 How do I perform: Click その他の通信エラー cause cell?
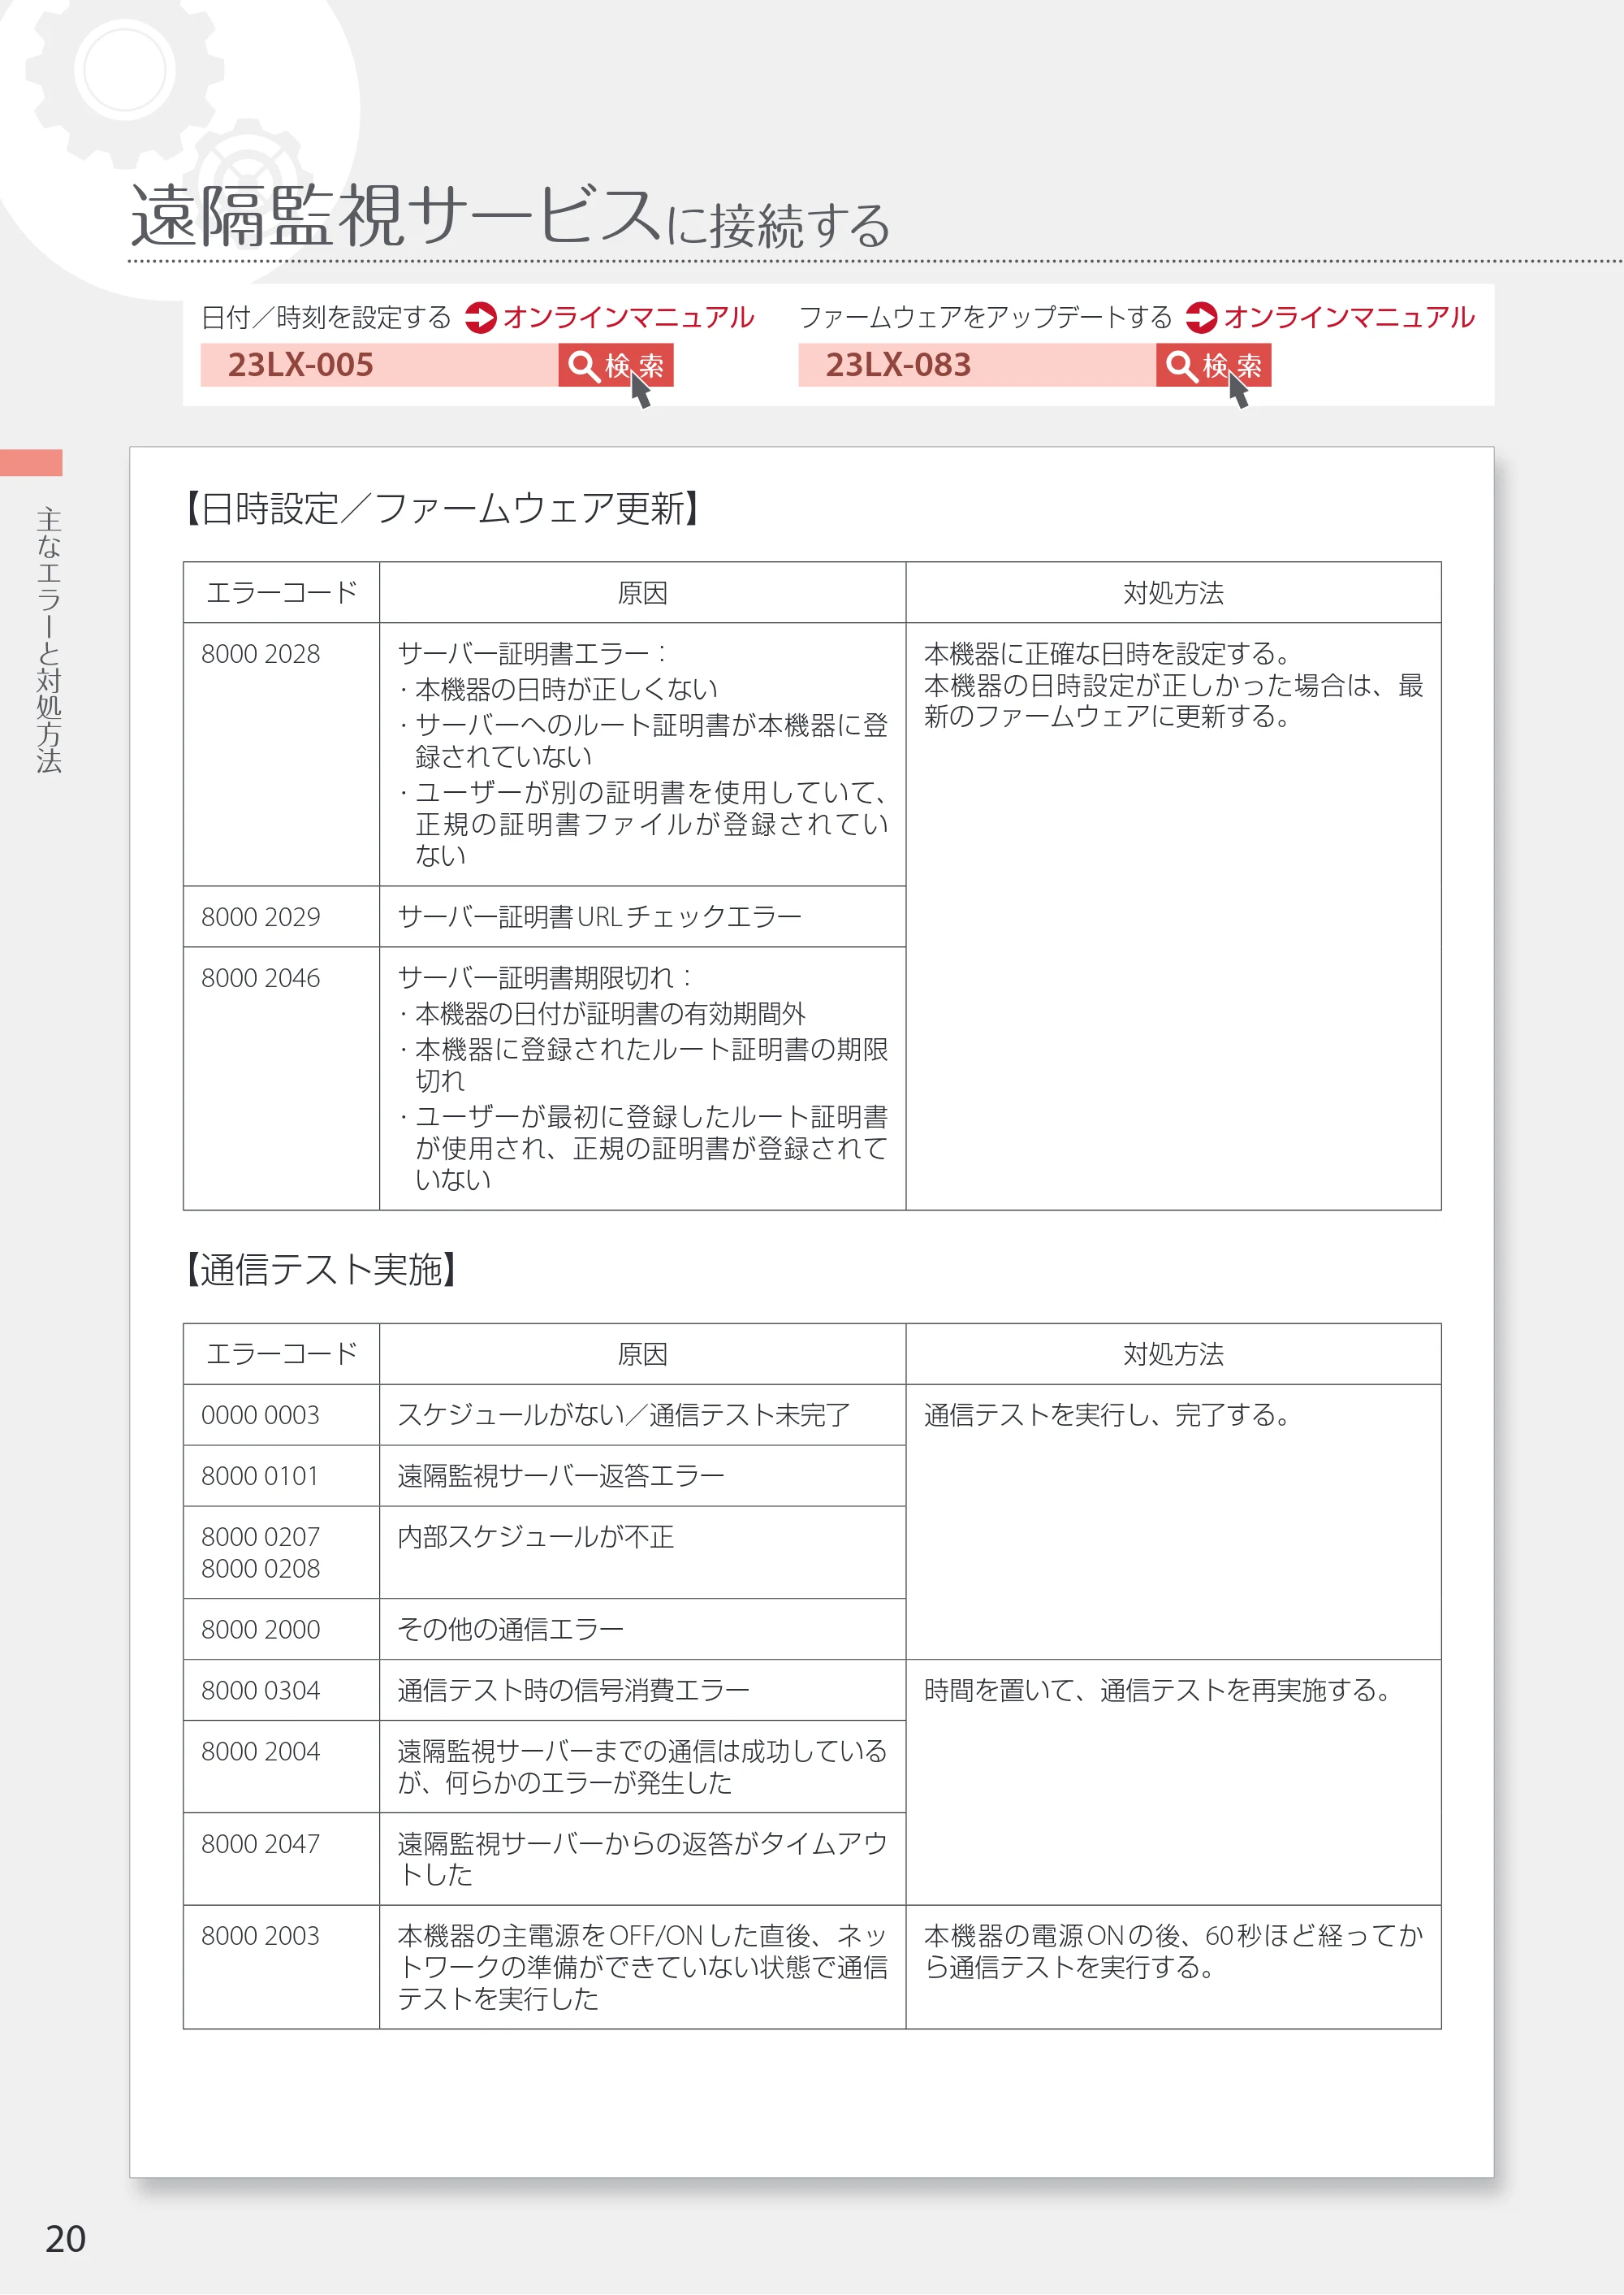pyautogui.click(x=642, y=1629)
